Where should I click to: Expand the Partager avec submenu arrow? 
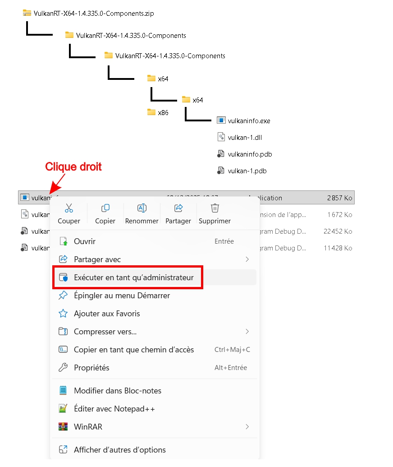[247, 259]
